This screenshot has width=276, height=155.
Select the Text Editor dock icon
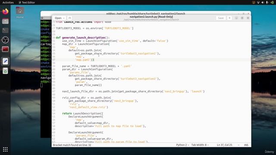point(5,61)
